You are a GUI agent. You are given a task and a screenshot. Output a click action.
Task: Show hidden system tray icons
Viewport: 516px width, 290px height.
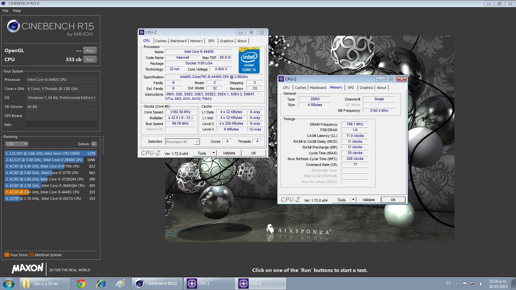[457, 284]
